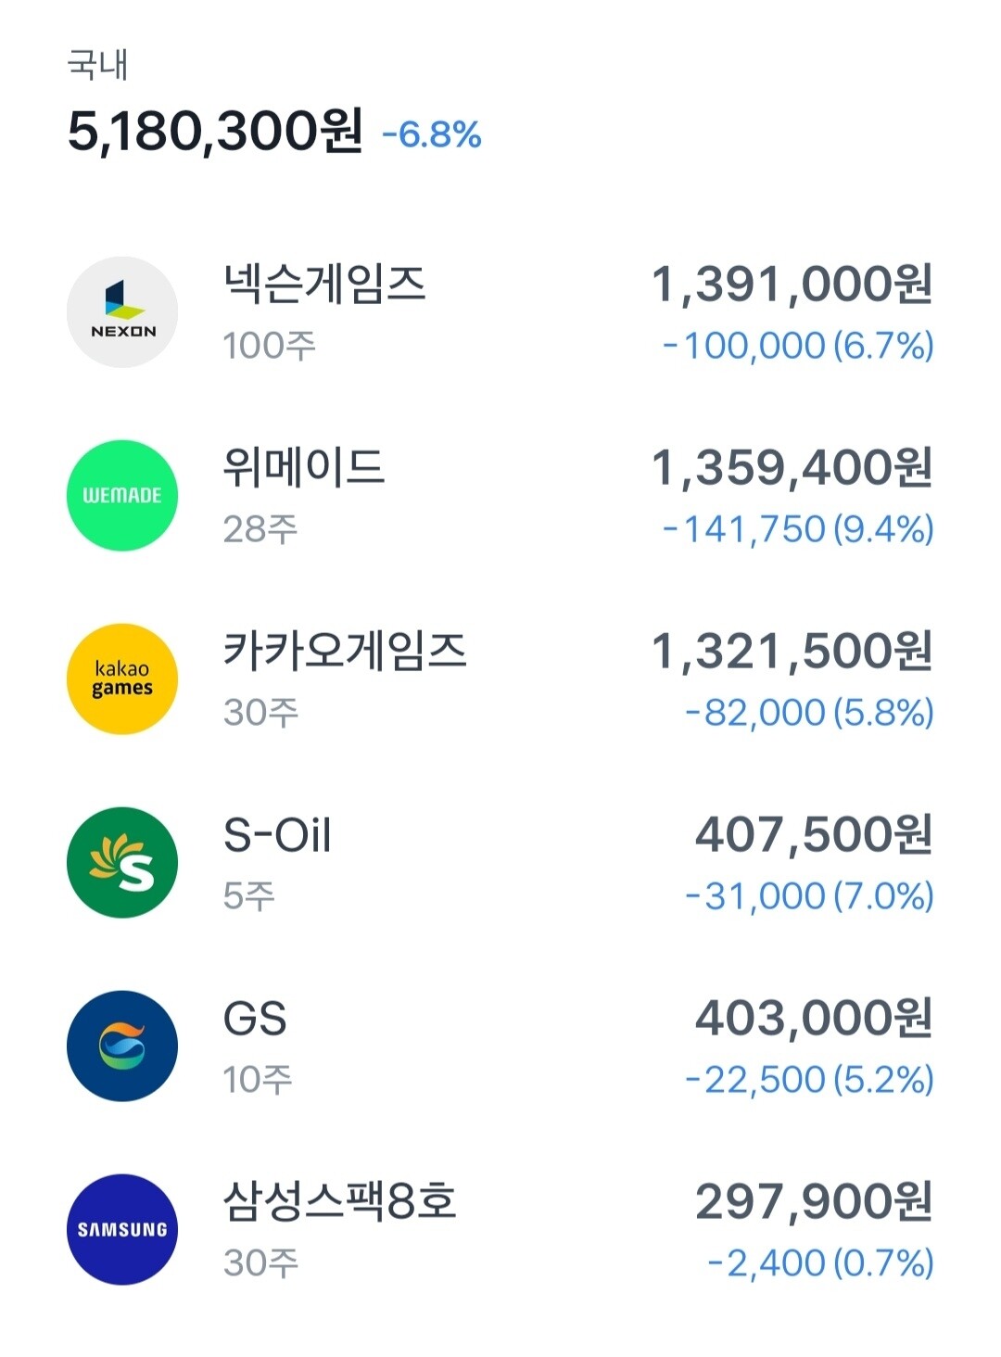Image resolution: width=1001 pixels, height=1357 pixels.
Task: Tap the -6.8% total return figure
Action: pyautogui.click(x=432, y=135)
